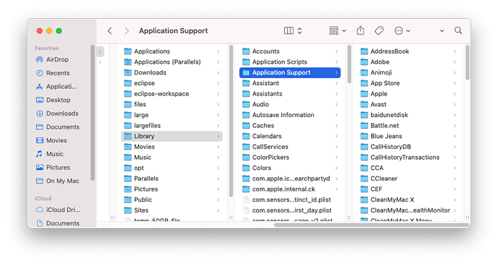Viewport: 498px width, 264px height.
Task: Select the CallHistoryTransactions folder
Action: coord(408,157)
